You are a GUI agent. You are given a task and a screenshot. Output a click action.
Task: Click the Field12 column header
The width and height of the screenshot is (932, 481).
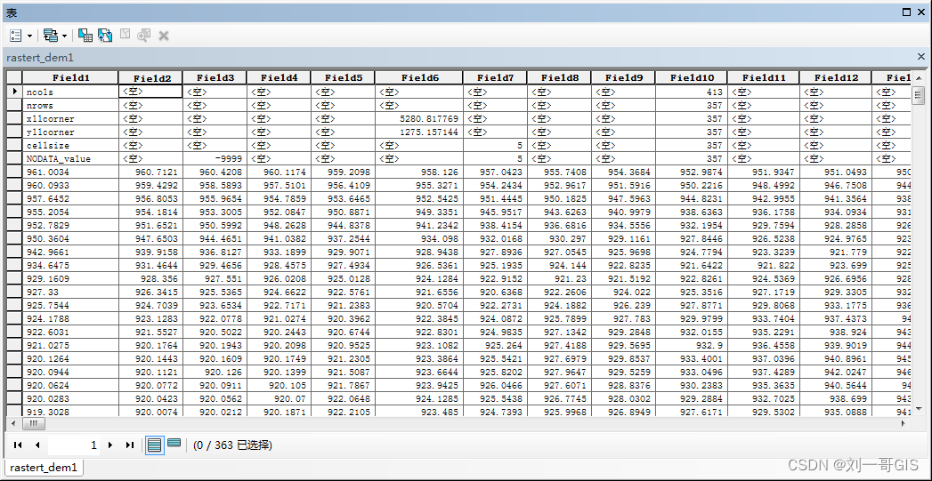(x=835, y=77)
